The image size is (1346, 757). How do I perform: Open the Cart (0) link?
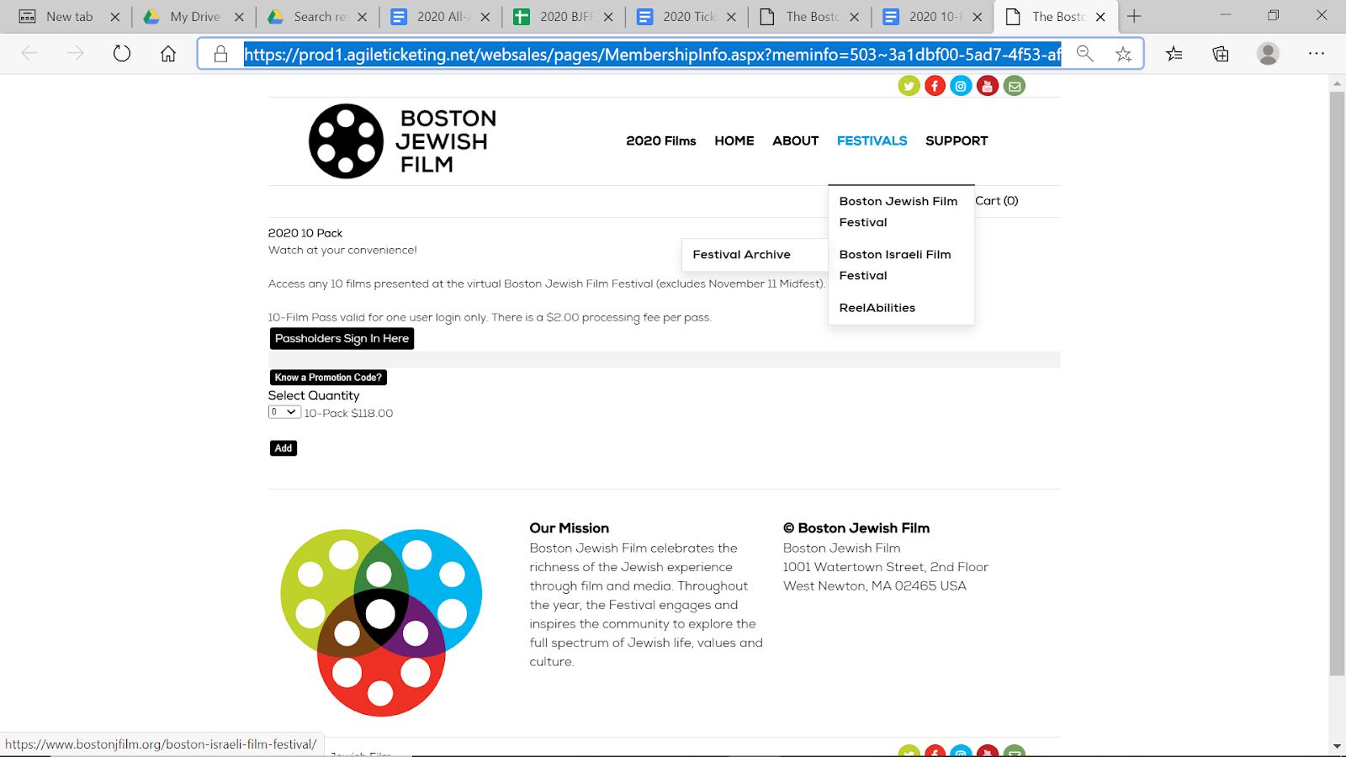997,201
